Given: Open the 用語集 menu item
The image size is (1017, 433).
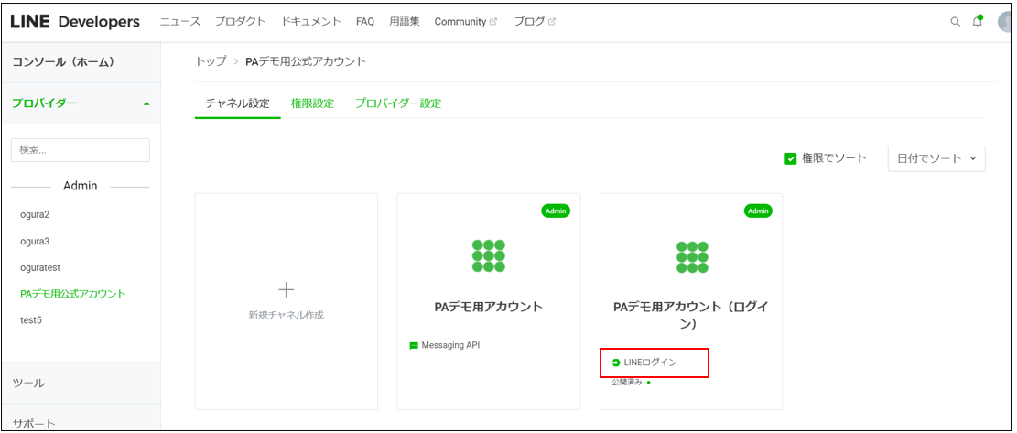Looking at the screenshot, I should click(405, 21).
